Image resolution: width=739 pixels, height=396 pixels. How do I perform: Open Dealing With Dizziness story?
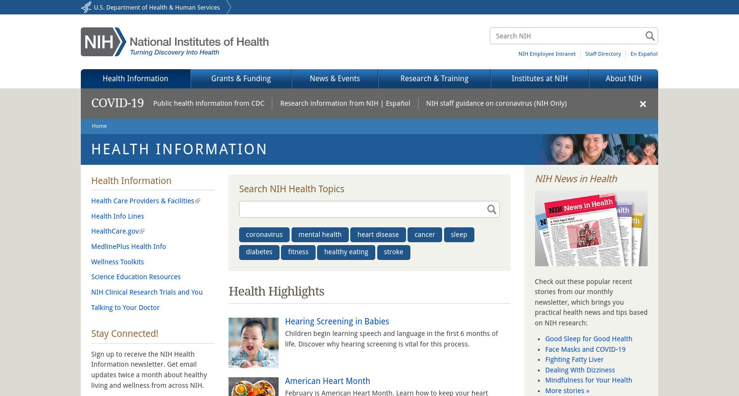coord(580,370)
